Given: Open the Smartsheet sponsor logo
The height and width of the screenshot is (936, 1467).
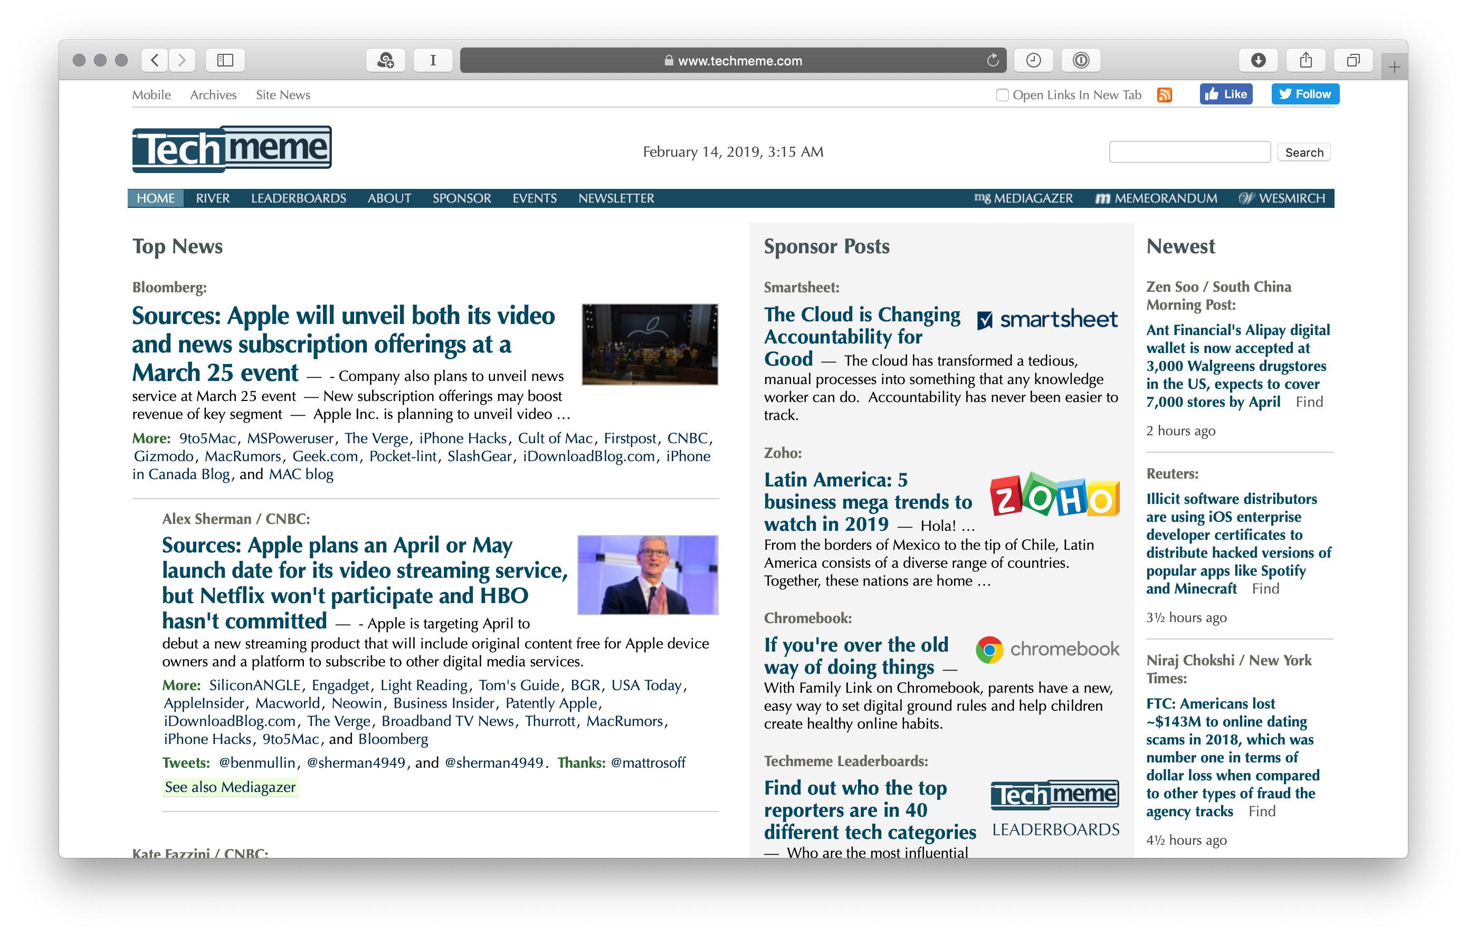Looking at the screenshot, I should pos(1047,319).
